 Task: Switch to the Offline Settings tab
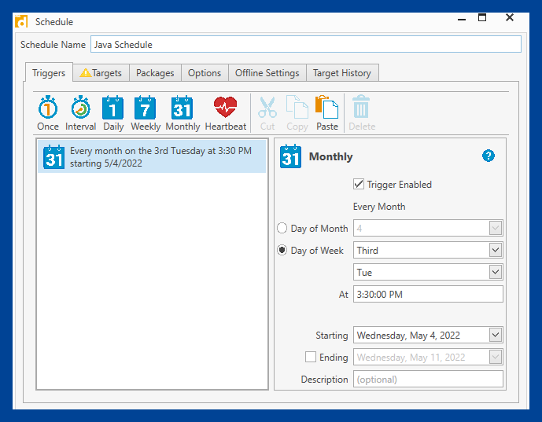click(267, 73)
